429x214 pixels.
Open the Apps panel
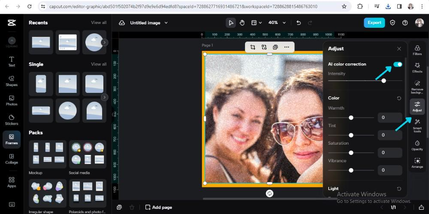(x=12, y=182)
